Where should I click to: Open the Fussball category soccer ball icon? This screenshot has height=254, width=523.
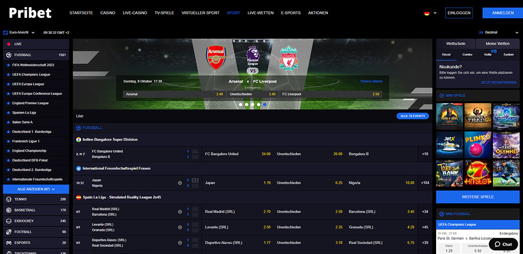9,55
